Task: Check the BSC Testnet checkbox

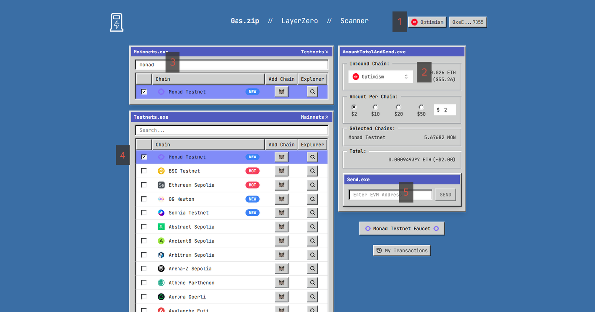Action: click(x=144, y=171)
